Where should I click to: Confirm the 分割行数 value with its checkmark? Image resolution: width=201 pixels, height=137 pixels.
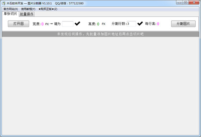coord(140,23)
